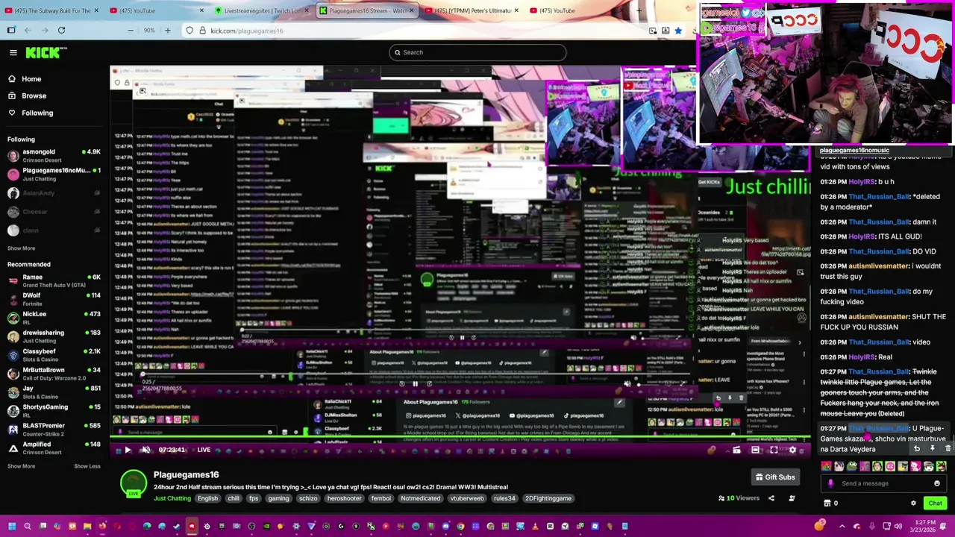Image resolution: width=955 pixels, height=537 pixels.
Task: Select the 2DFightinggame tag
Action: tap(548, 498)
